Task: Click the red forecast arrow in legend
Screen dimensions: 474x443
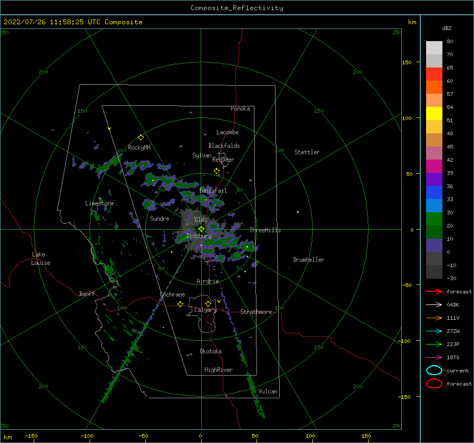Action: (434, 291)
